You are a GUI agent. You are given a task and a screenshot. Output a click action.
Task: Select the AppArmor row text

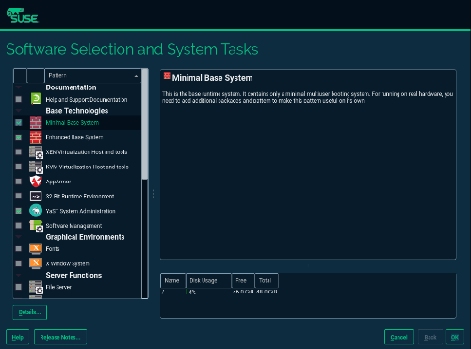(x=58, y=182)
